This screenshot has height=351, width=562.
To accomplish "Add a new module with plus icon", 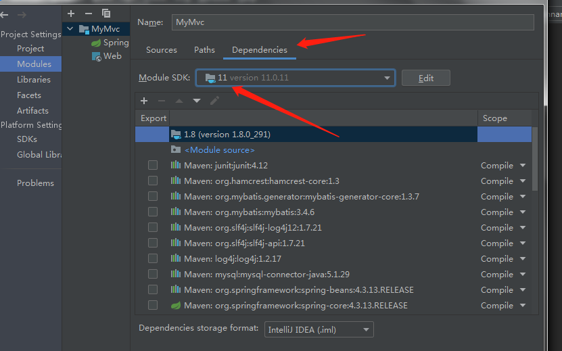I will click(71, 14).
